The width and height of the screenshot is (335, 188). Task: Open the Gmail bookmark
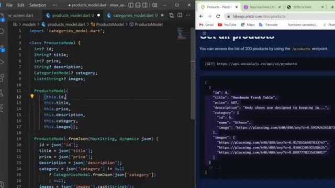click(206, 25)
